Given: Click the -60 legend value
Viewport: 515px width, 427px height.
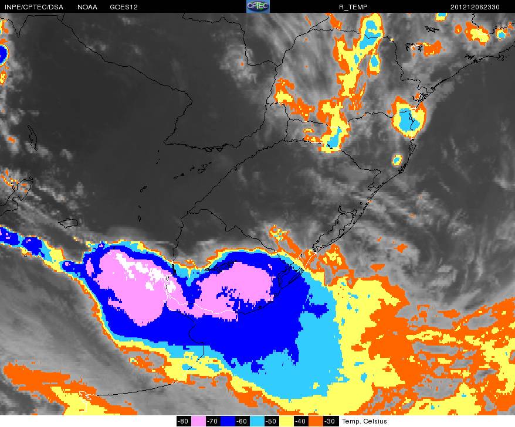Looking at the screenshot, I should (242, 421).
